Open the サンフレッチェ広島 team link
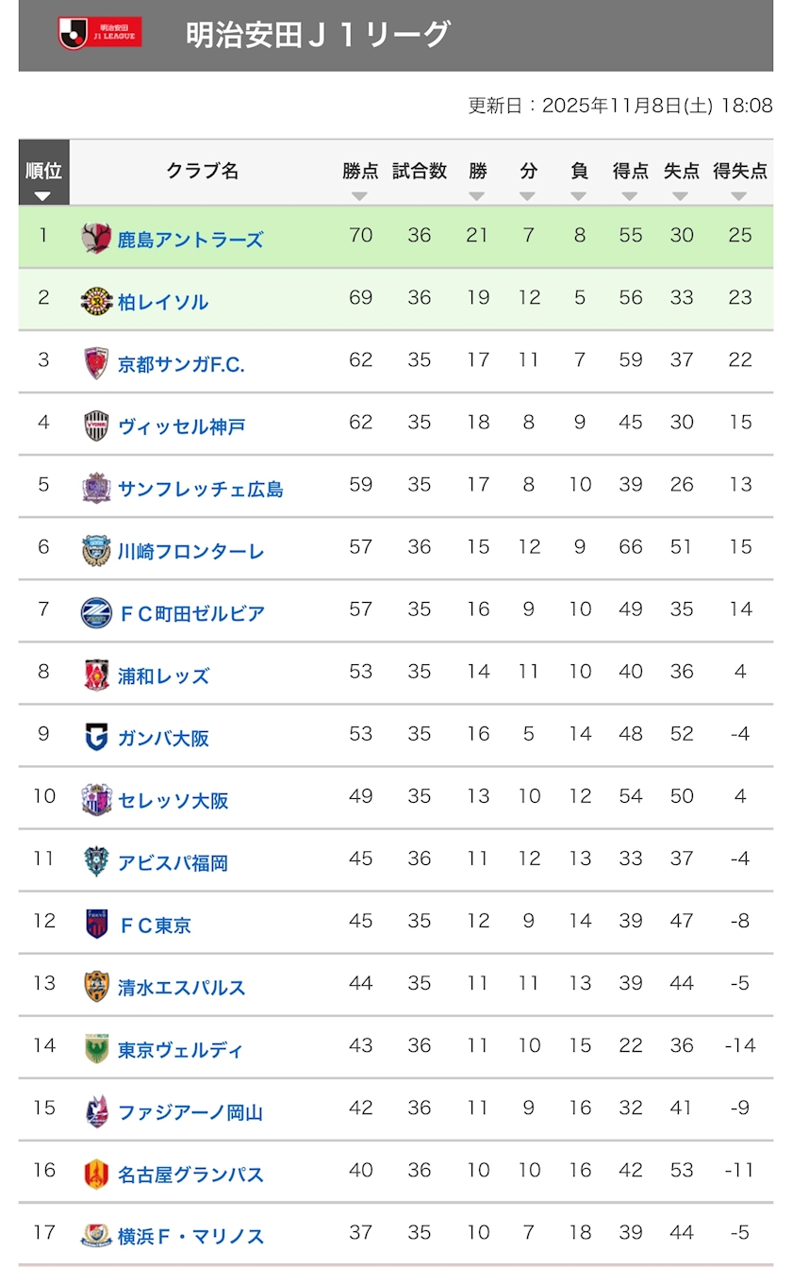The height and width of the screenshot is (1267, 792). pyautogui.click(x=200, y=490)
